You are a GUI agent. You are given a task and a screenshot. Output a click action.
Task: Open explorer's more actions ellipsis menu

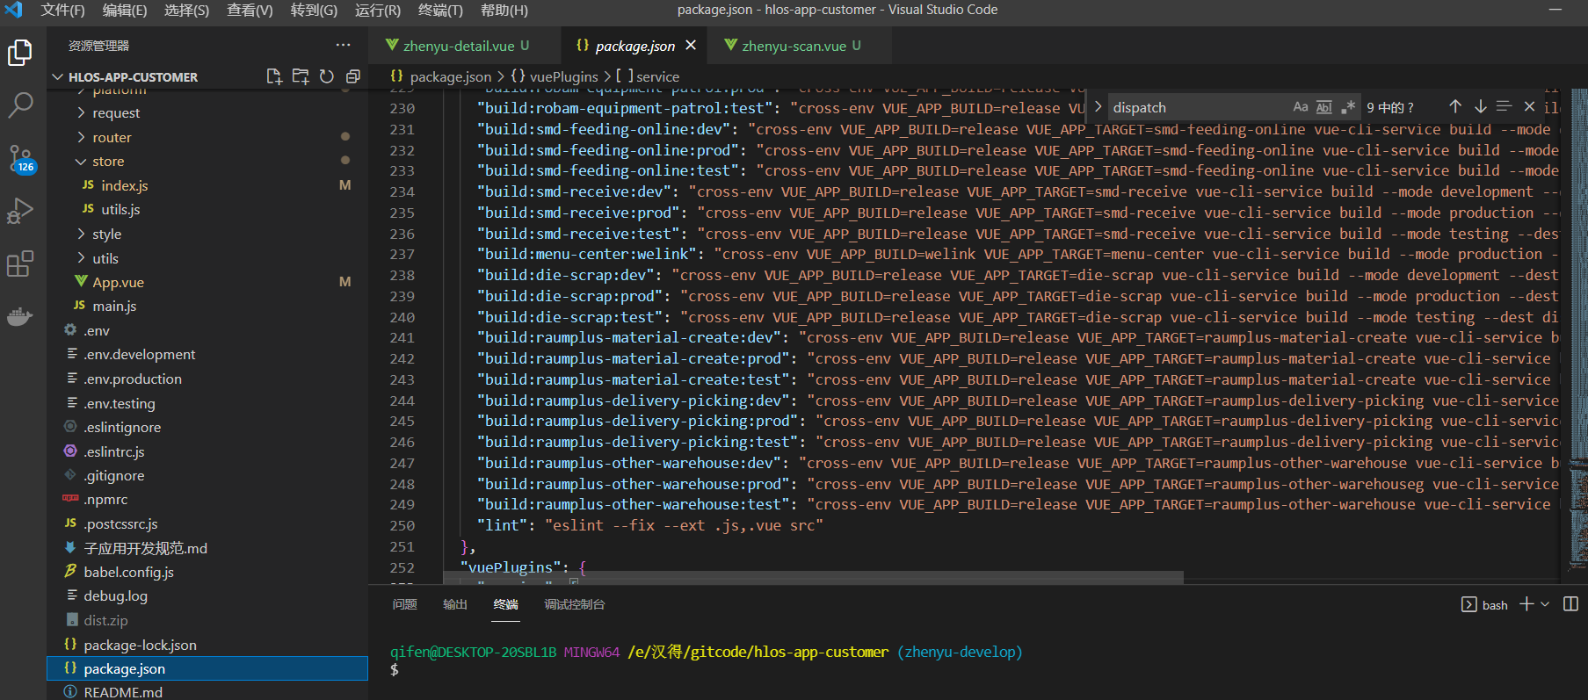tap(343, 45)
